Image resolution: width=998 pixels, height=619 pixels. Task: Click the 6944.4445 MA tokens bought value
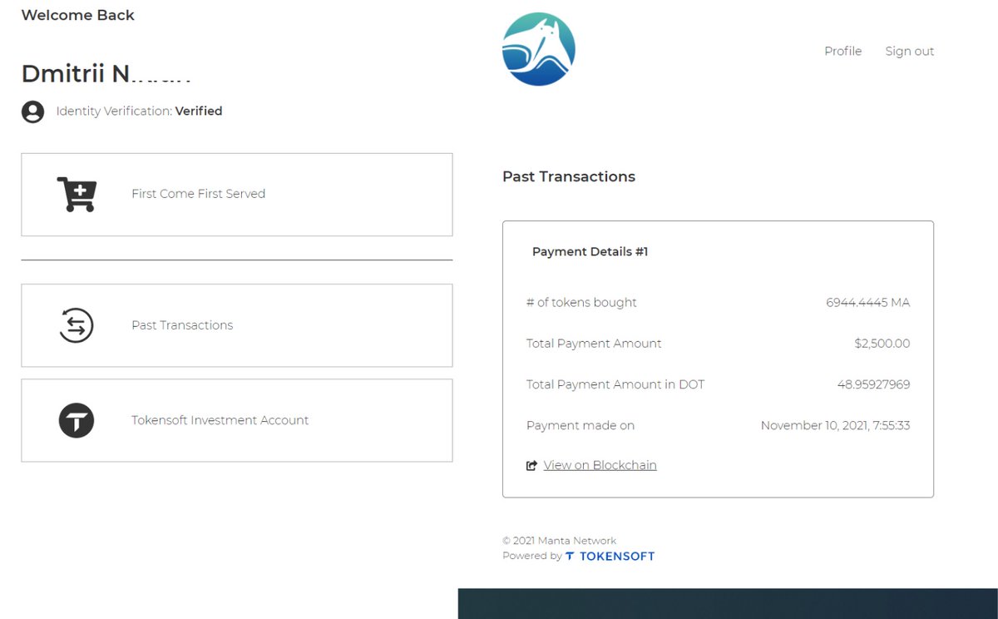pos(868,302)
